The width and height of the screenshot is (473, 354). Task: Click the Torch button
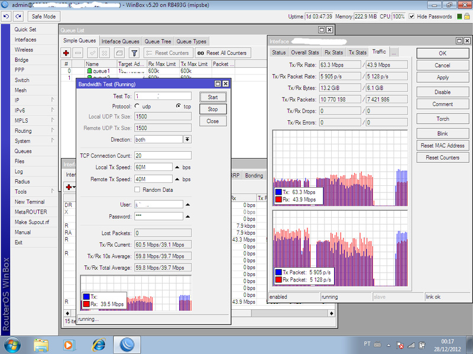point(442,119)
